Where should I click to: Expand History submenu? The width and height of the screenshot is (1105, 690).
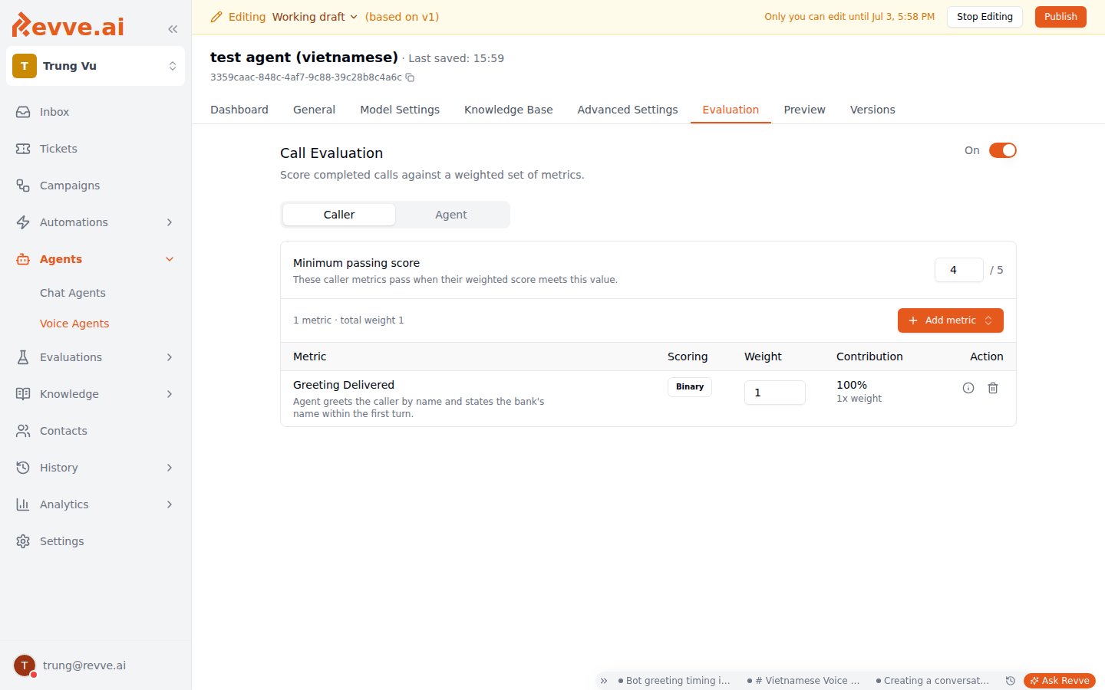coord(170,468)
